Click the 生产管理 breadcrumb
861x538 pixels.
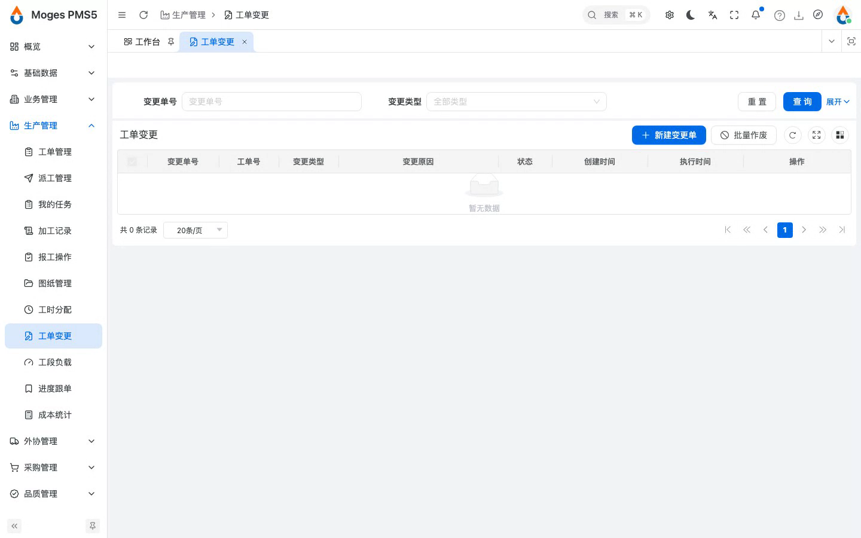183,15
